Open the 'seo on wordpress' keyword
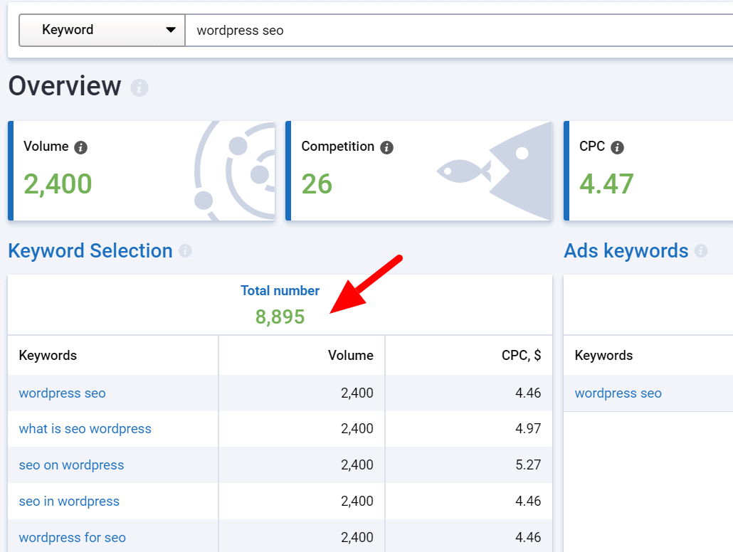Image resolution: width=733 pixels, height=552 pixels. [72, 465]
